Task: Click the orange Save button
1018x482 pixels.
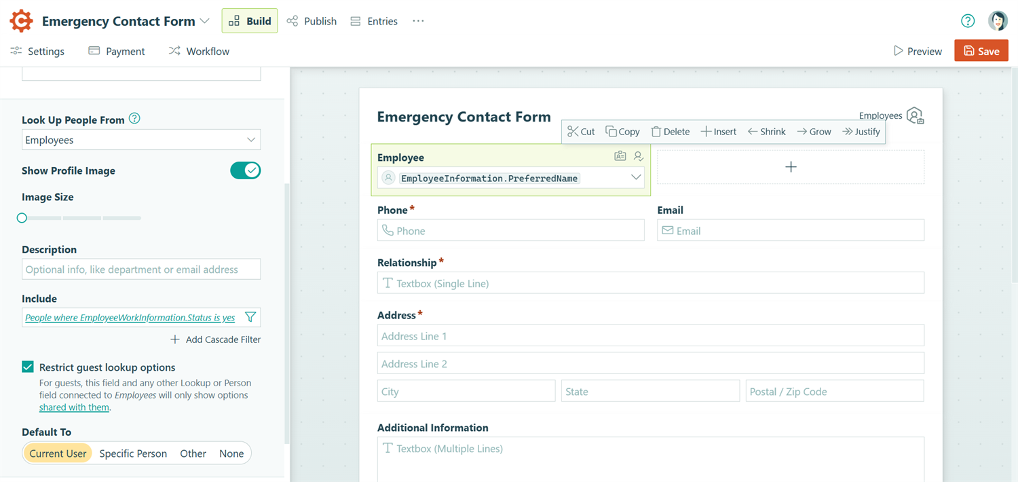Action: 981,51
